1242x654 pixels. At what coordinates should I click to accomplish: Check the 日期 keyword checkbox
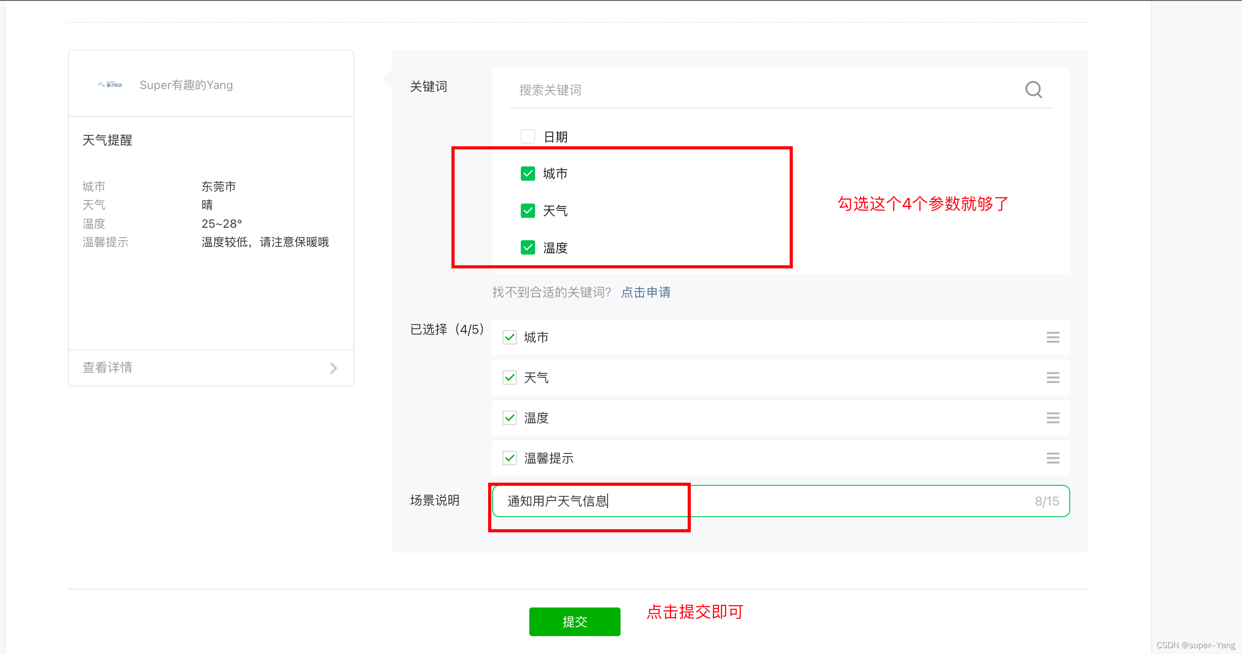tap(527, 136)
